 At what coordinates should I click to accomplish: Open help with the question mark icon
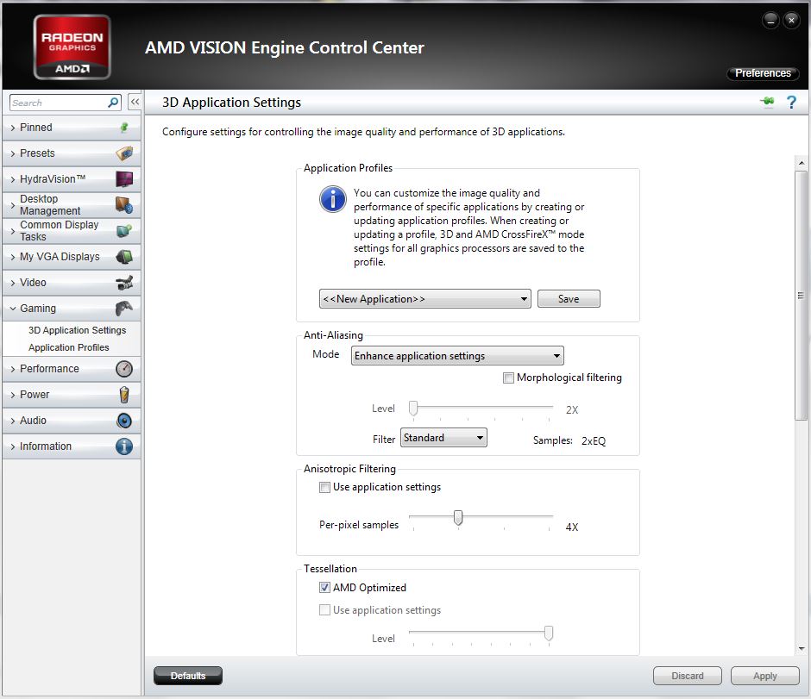[791, 102]
